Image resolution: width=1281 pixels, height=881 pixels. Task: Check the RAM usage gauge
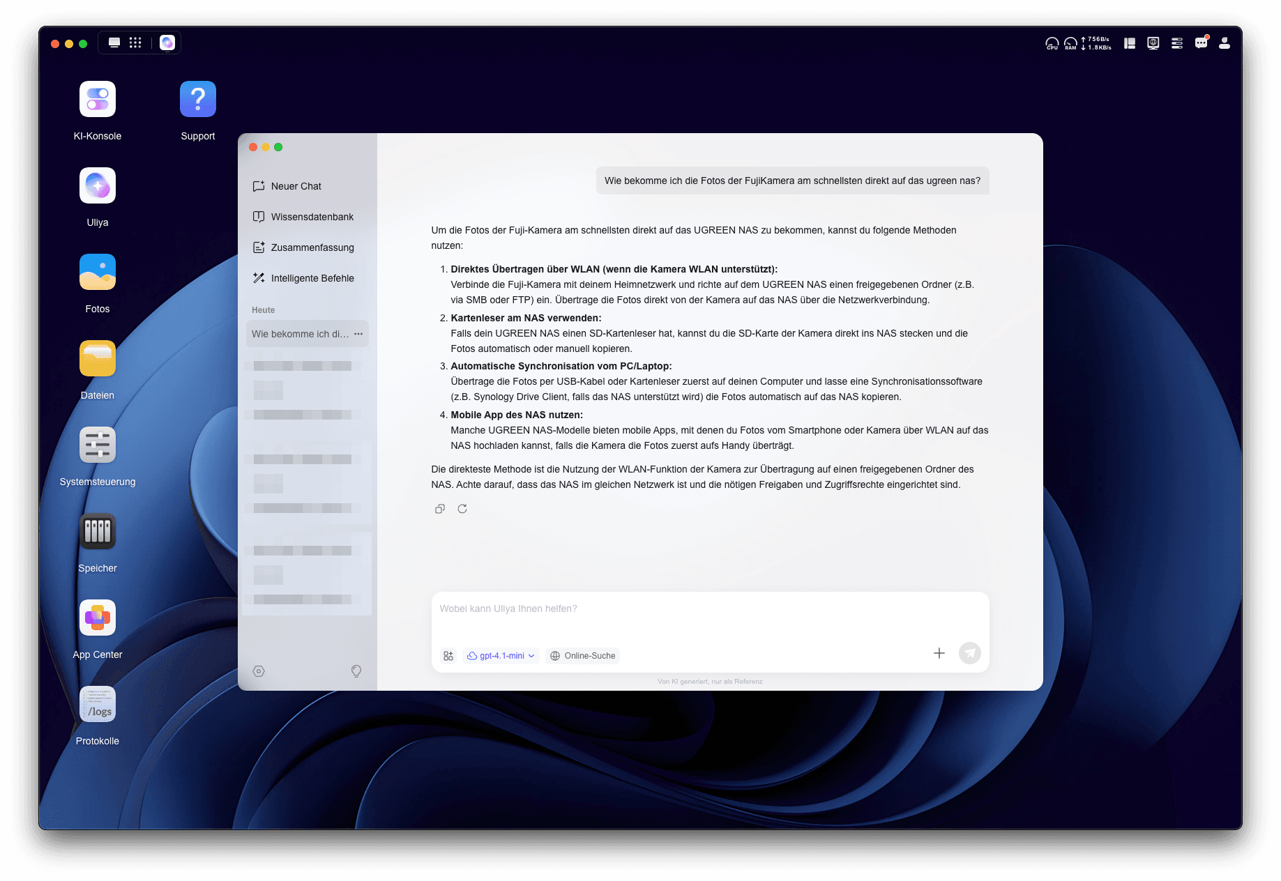coord(1070,43)
